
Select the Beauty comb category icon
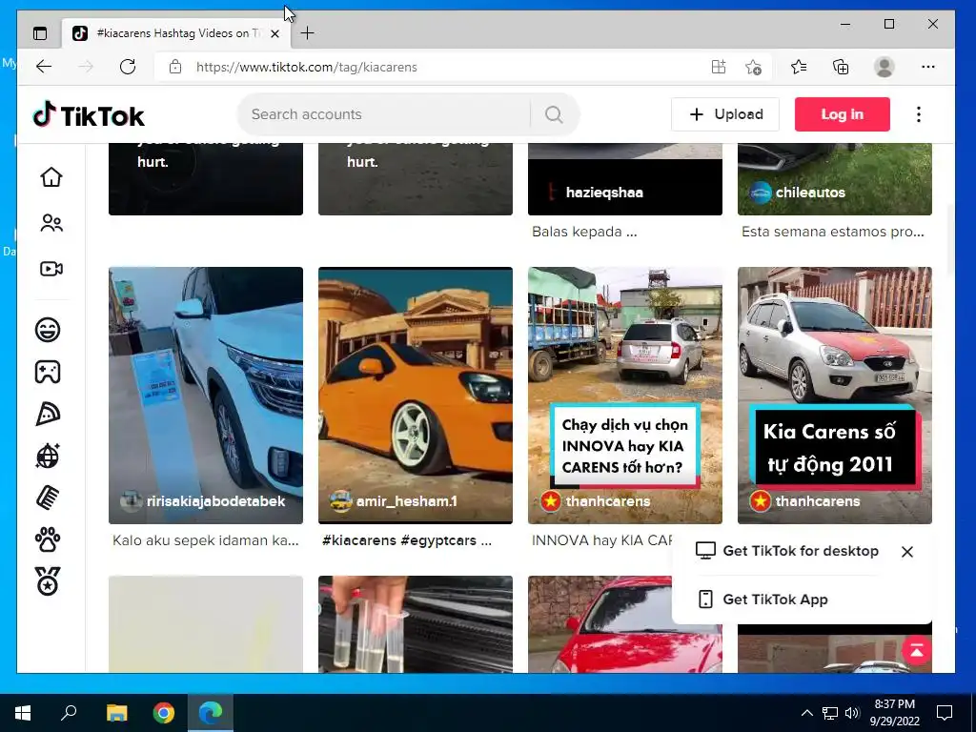(48, 498)
